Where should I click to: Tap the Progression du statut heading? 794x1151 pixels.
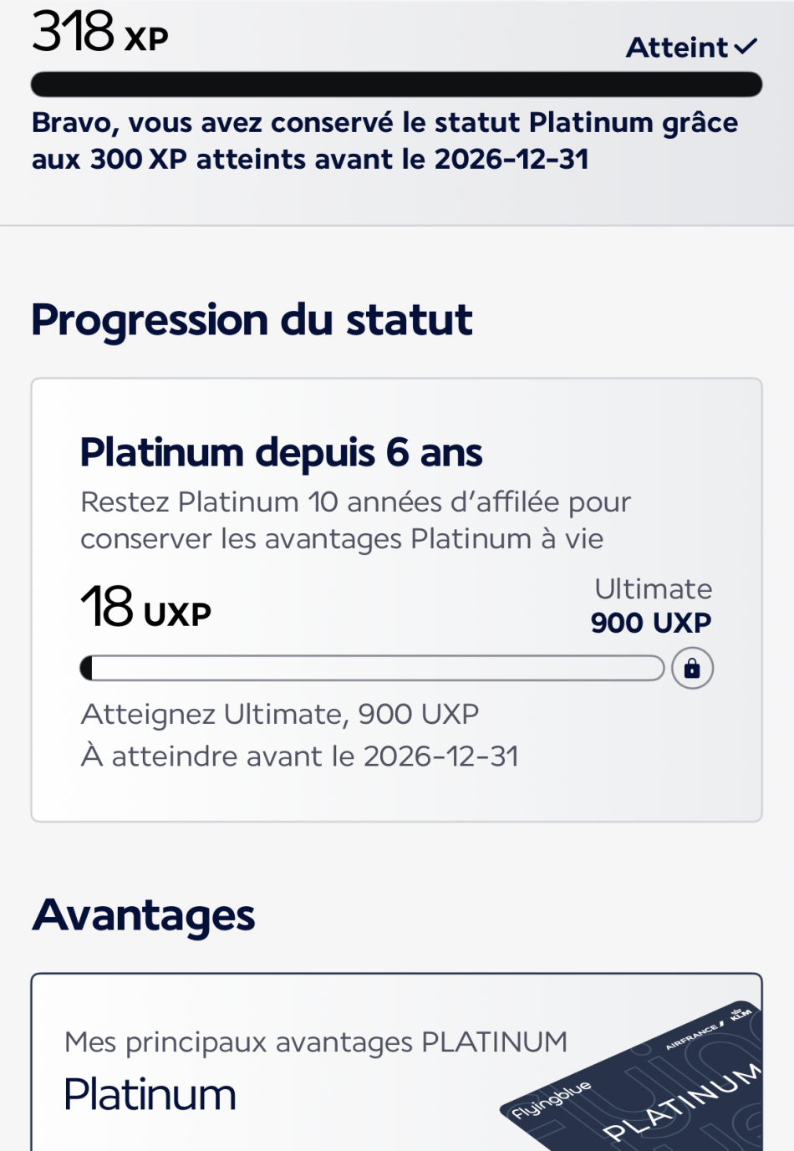[252, 320]
